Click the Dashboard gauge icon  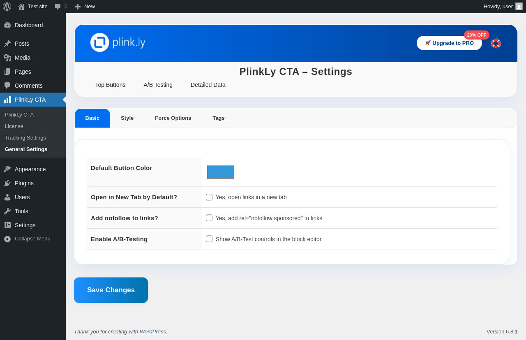click(x=7, y=25)
